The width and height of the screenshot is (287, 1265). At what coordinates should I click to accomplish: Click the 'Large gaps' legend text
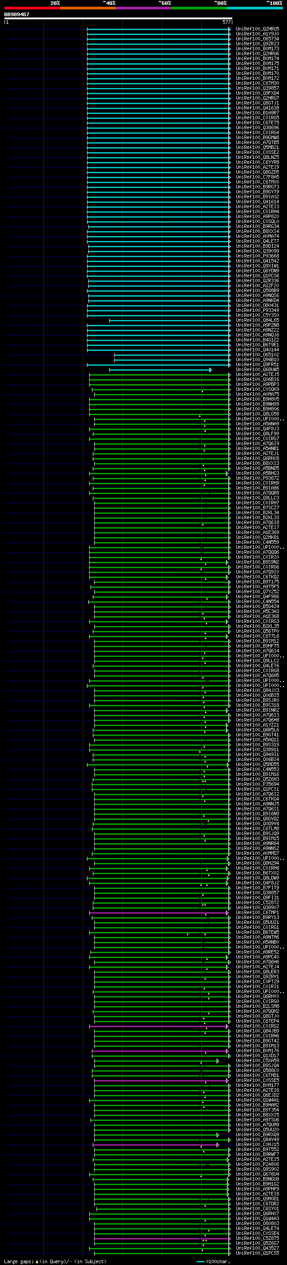[19, 1261]
